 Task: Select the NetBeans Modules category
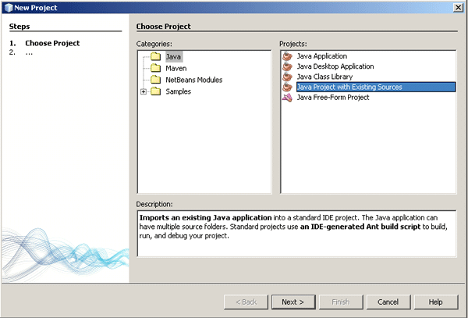pos(194,80)
